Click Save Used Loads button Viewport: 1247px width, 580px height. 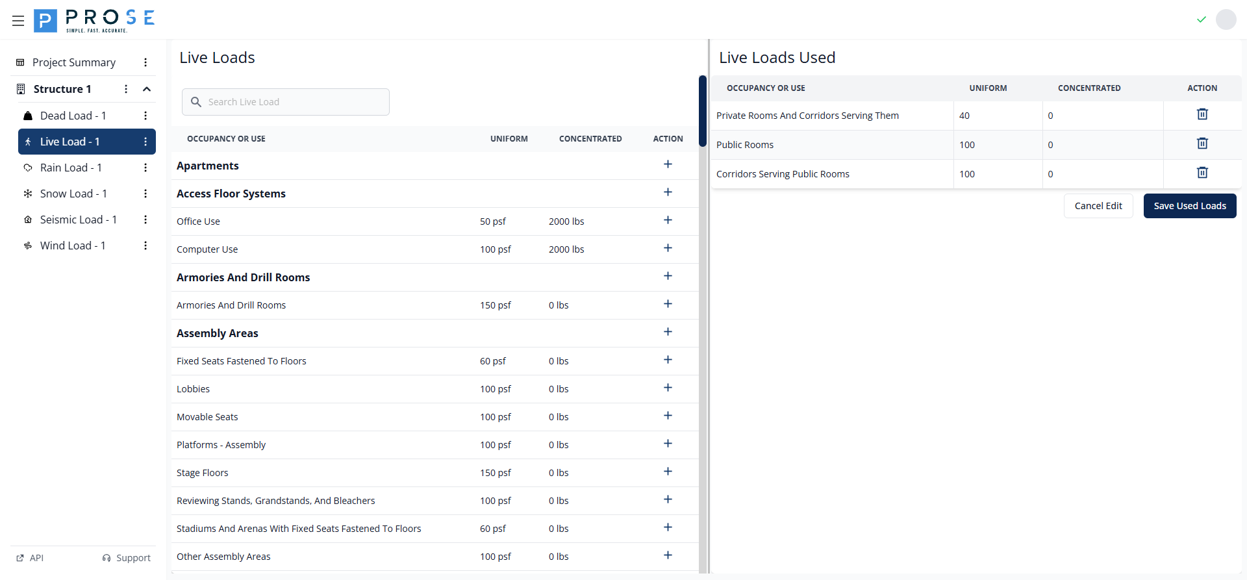click(1190, 206)
